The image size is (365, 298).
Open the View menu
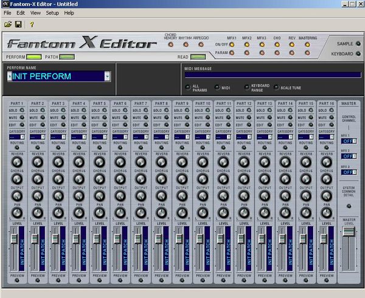tap(35, 13)
